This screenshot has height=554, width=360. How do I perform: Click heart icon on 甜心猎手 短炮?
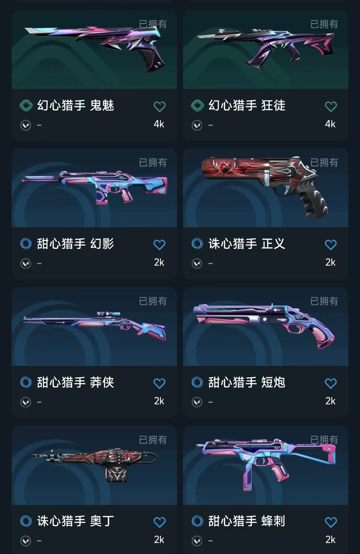coord(331,383)
